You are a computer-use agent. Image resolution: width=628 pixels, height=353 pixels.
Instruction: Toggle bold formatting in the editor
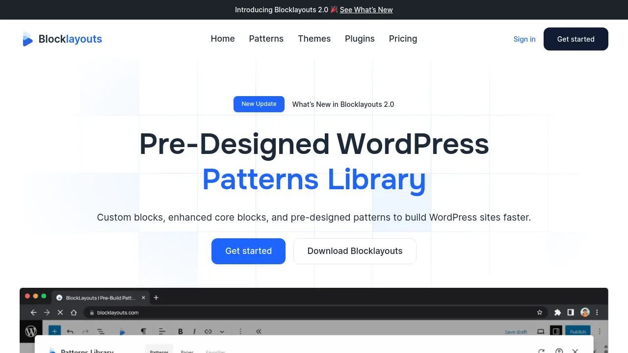(181, 331)
